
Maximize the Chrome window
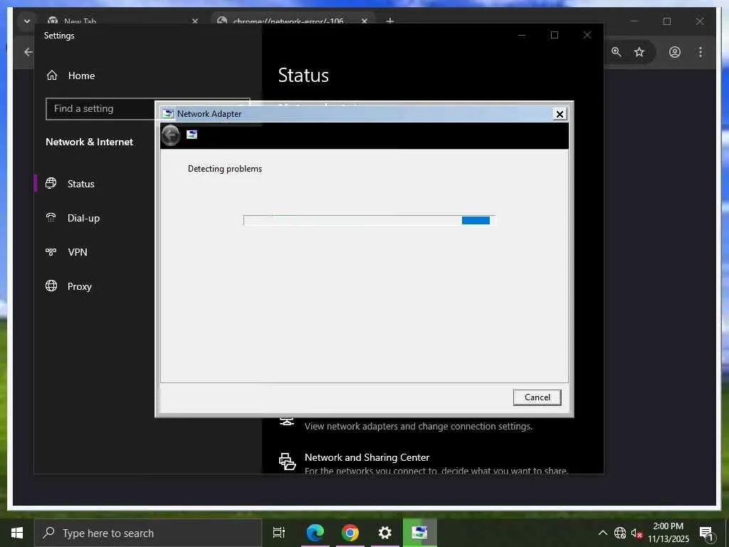[x=666, y=21]
